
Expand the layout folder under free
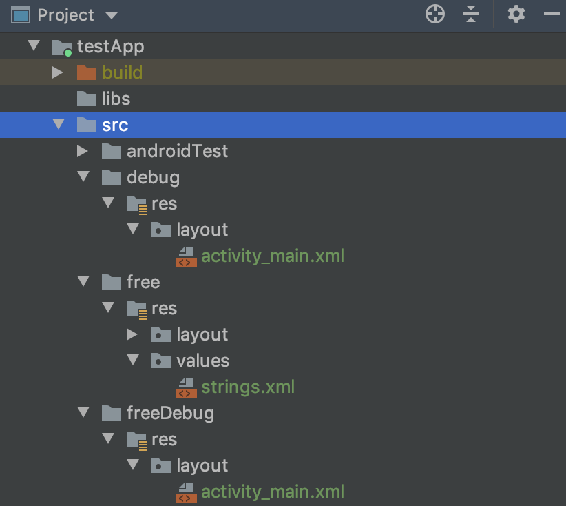(x=132, y=334)
